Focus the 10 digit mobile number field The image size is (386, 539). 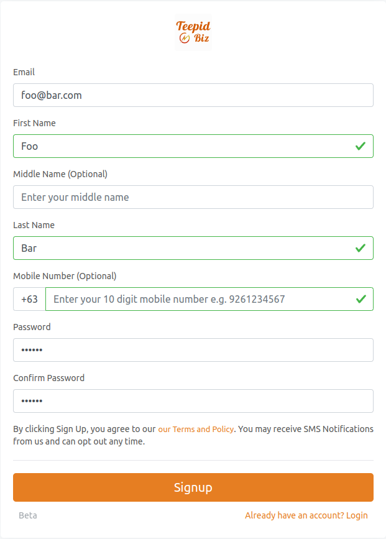coord(199,299)
